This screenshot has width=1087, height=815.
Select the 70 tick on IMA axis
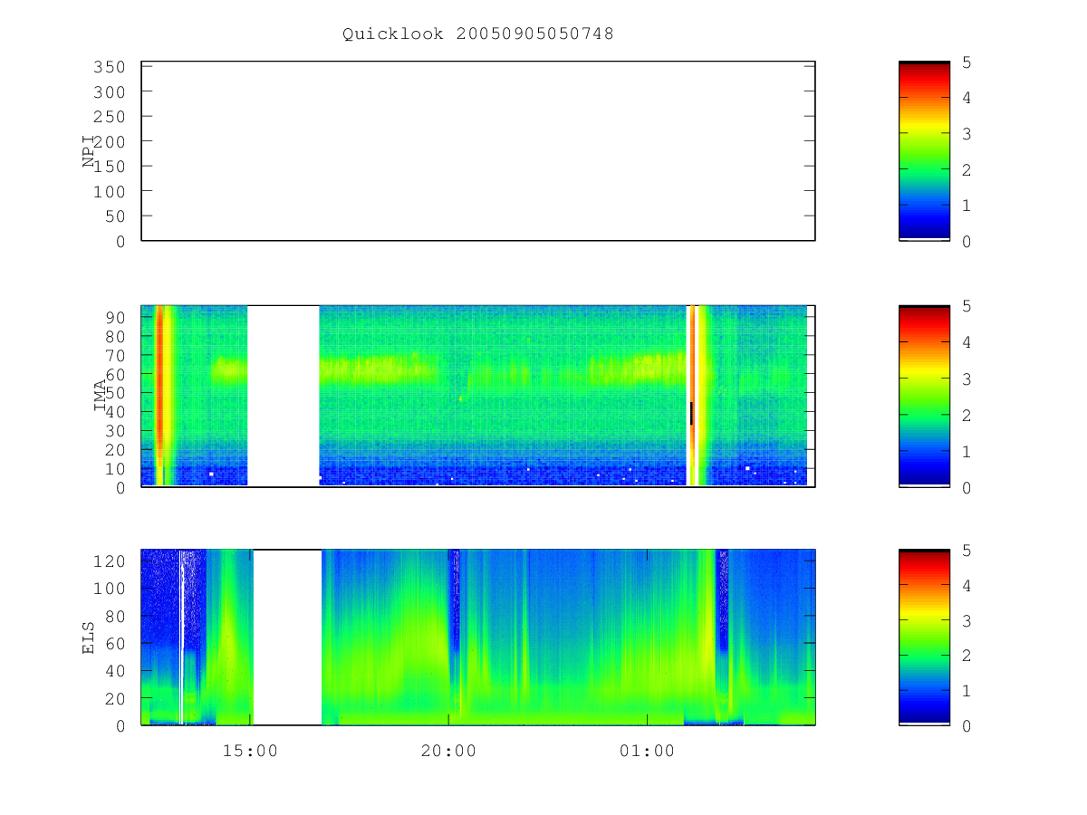click(x=113, y=355)
